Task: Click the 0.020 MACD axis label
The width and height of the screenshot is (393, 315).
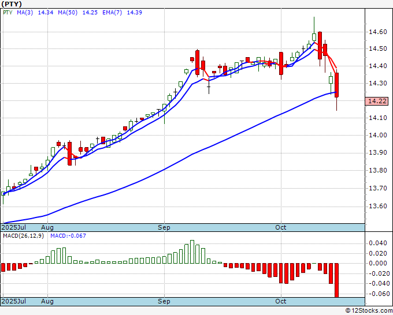Action: coord(378,253)
